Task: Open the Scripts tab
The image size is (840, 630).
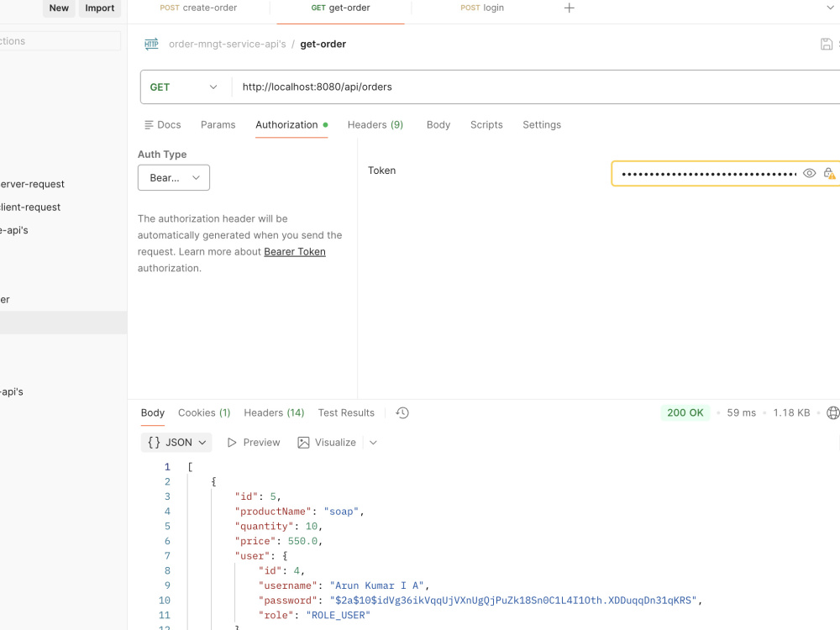Action: pos(486,125)
